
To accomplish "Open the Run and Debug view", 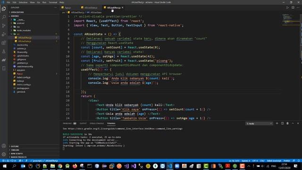I will tap(4, 34).
